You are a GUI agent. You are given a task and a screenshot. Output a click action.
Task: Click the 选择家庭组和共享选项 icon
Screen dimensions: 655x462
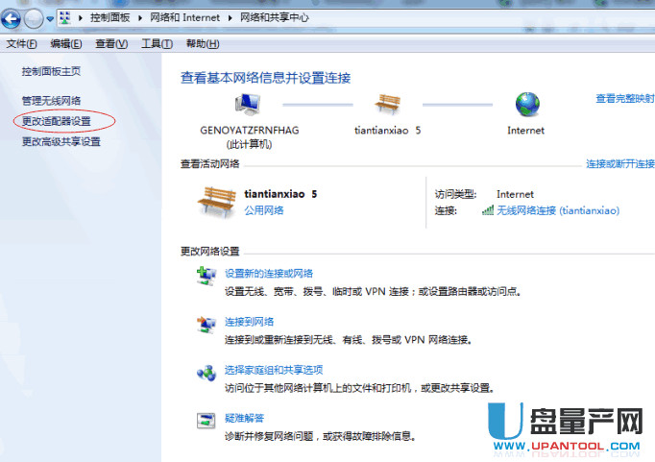206,373
